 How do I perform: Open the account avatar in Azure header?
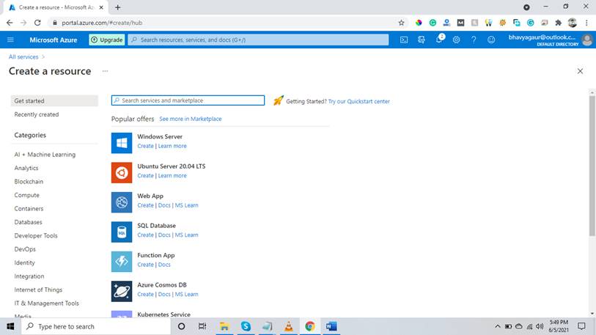[x=587, y=40]
